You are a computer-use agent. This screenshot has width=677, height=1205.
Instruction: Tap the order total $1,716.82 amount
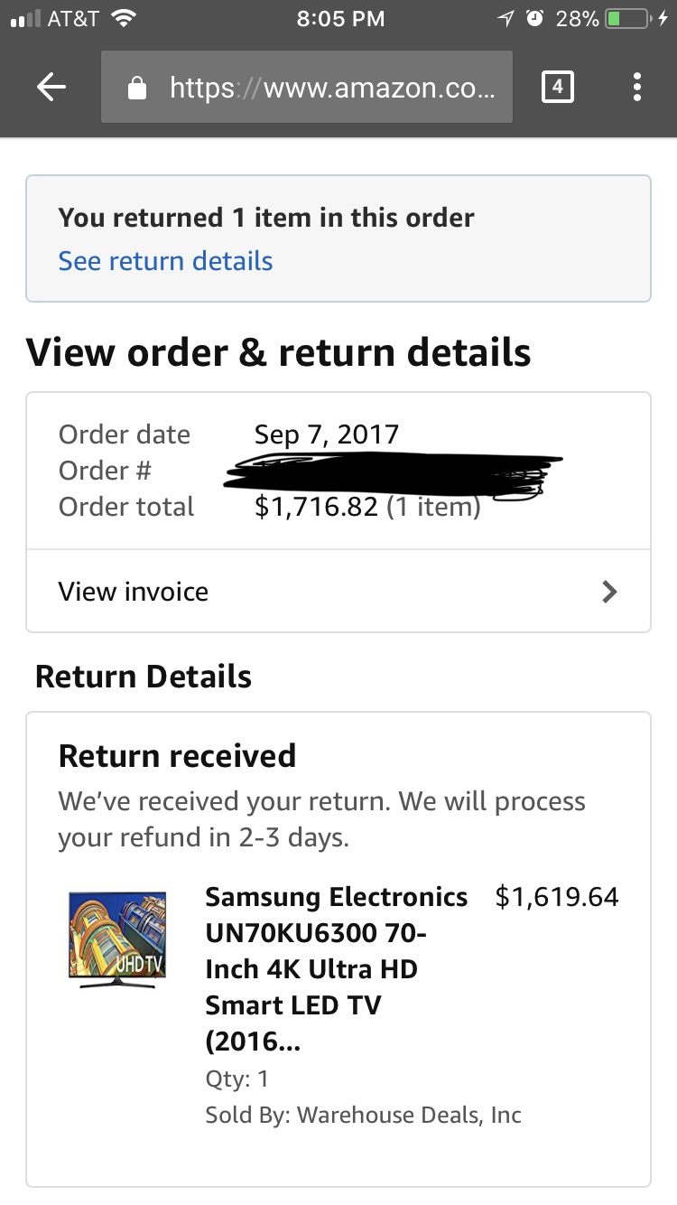(316, 507)
